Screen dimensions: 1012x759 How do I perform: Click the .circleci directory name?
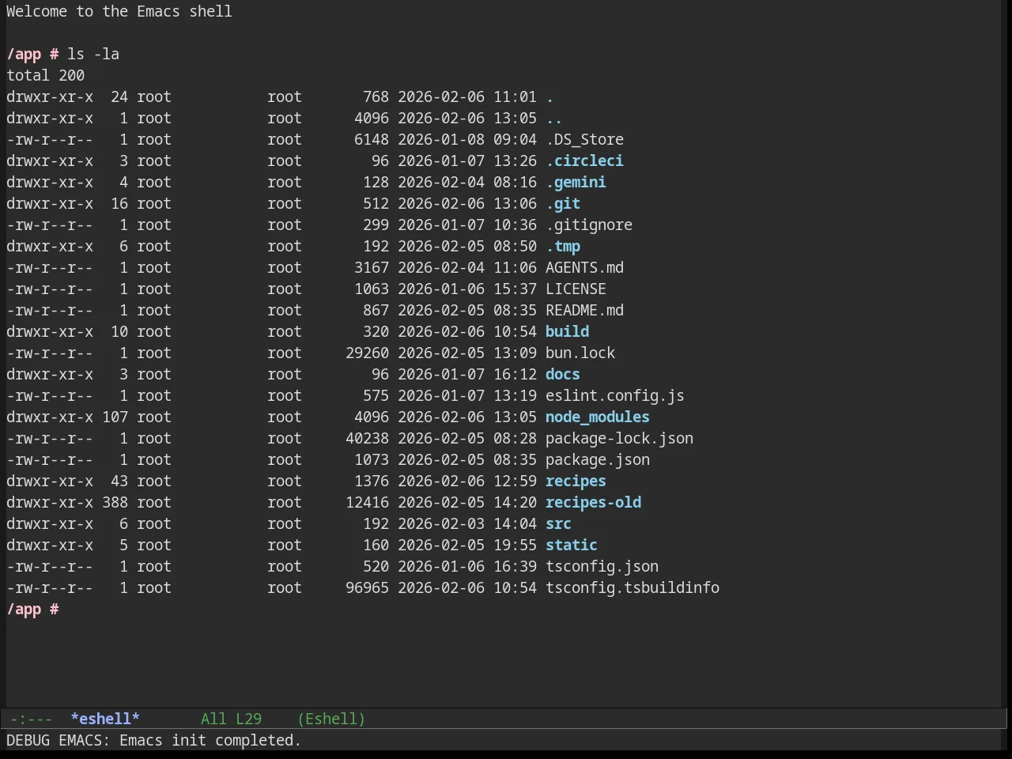[x=584, y=160]
